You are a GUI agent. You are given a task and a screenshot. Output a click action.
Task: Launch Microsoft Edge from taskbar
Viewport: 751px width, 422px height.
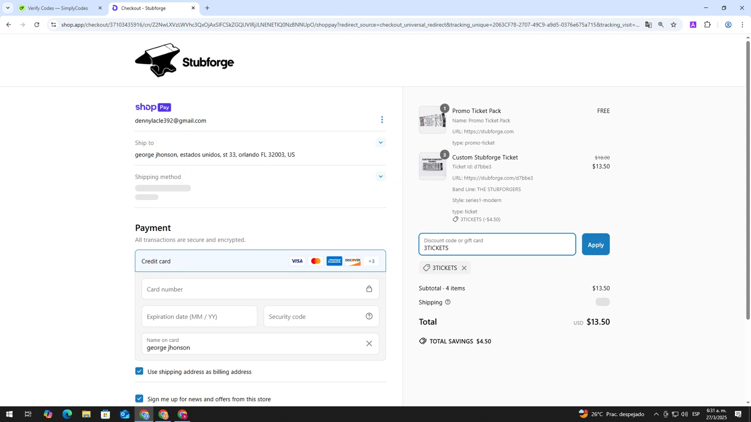pos(67,414)
